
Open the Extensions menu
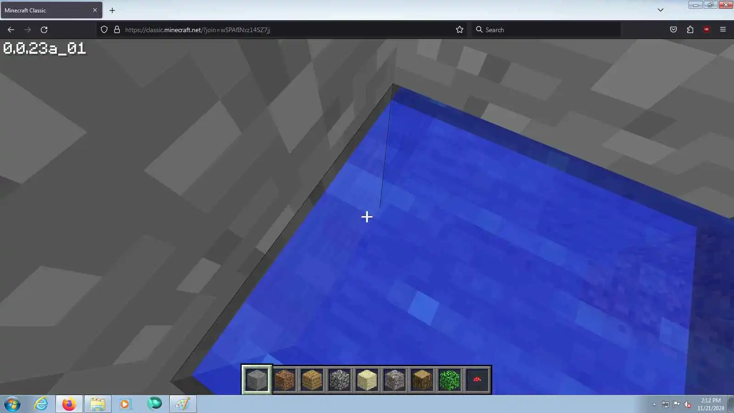(690, 30)
